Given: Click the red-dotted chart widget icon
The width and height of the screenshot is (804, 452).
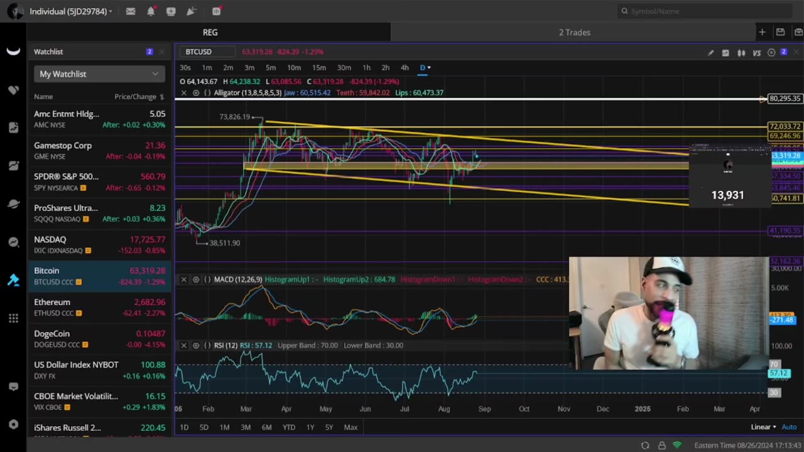Looking at the screenshot, I should coord(217,11).
